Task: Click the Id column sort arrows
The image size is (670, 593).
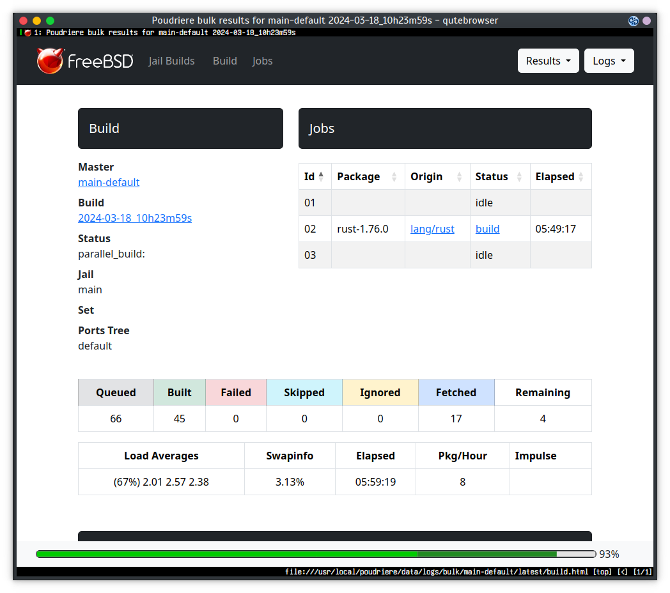Action: click(321, 176)
